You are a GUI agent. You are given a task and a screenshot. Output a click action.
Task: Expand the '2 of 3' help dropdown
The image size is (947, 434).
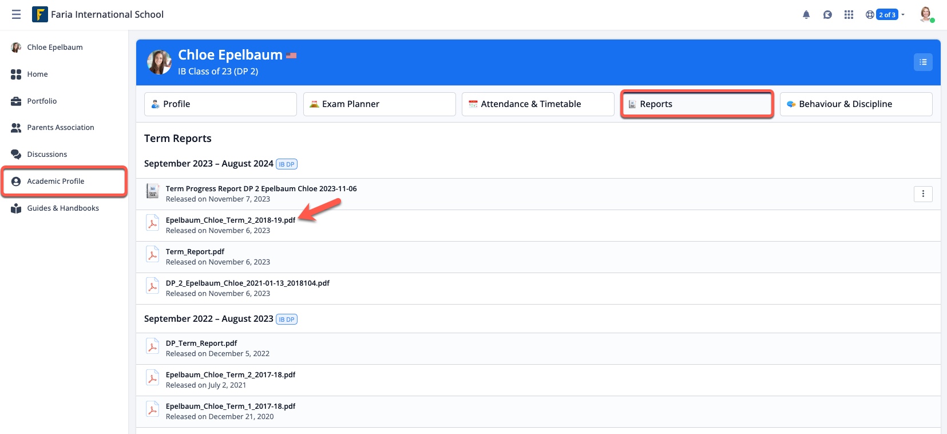tap(886, 15)
